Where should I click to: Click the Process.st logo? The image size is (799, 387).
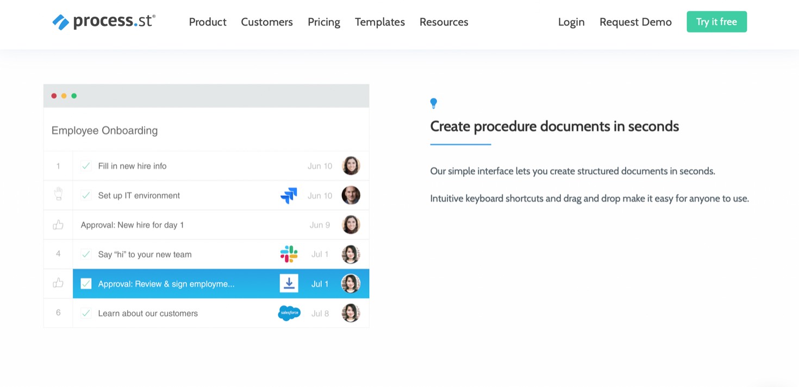104,22
